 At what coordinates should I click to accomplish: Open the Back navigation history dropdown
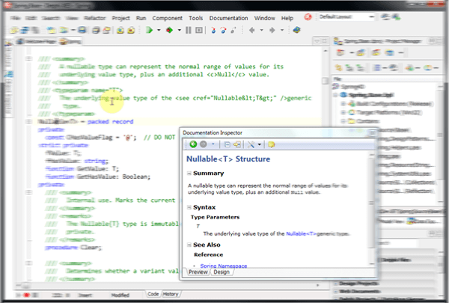[261, 30]
